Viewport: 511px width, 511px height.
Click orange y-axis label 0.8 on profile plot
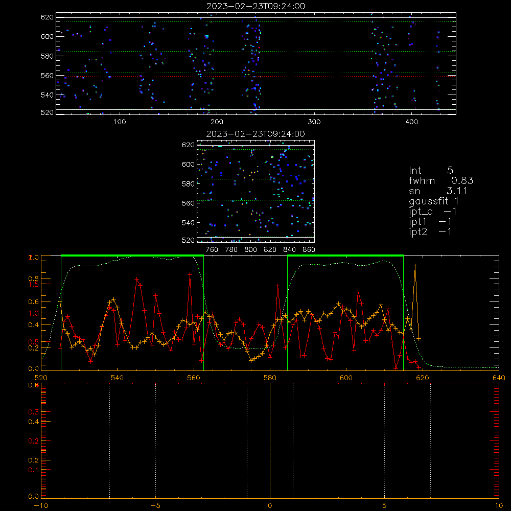(34, 278)
